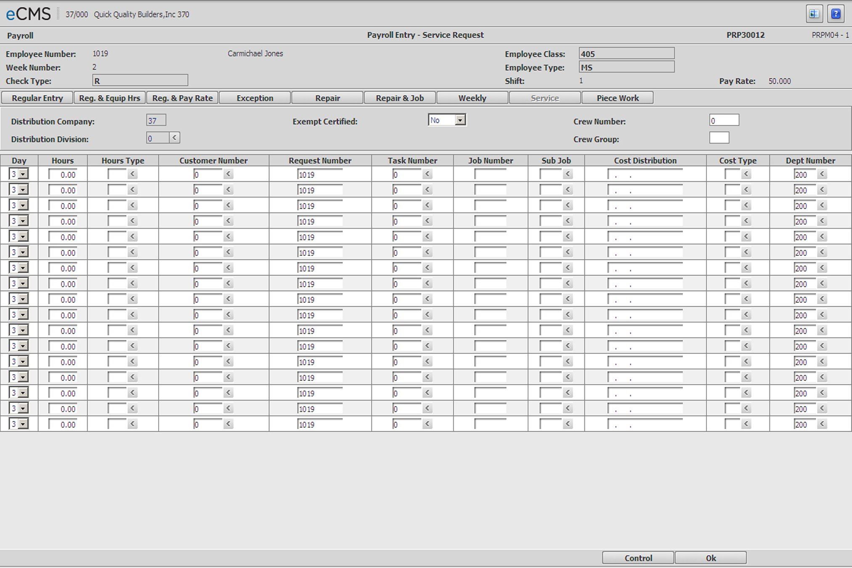Click Cost Distribution field in last row
The height and width of the screenshot is (568, 852).
(645, 424)
